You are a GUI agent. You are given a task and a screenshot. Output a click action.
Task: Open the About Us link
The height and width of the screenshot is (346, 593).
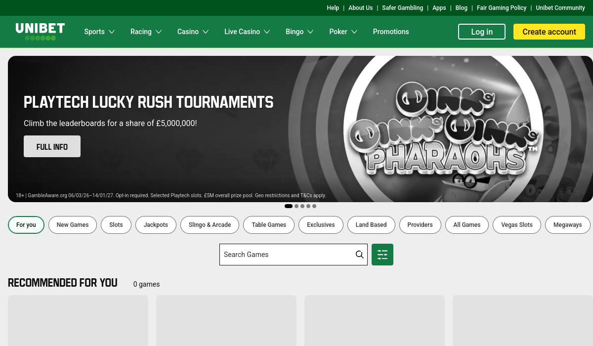click(361, 8)
